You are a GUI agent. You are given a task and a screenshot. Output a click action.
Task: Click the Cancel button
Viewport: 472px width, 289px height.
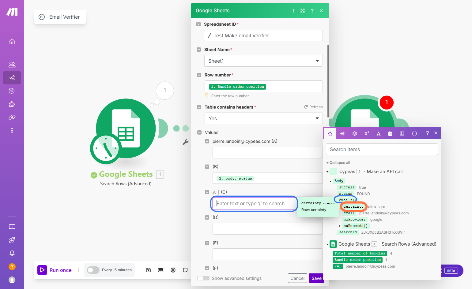click(x=297, y=278)
